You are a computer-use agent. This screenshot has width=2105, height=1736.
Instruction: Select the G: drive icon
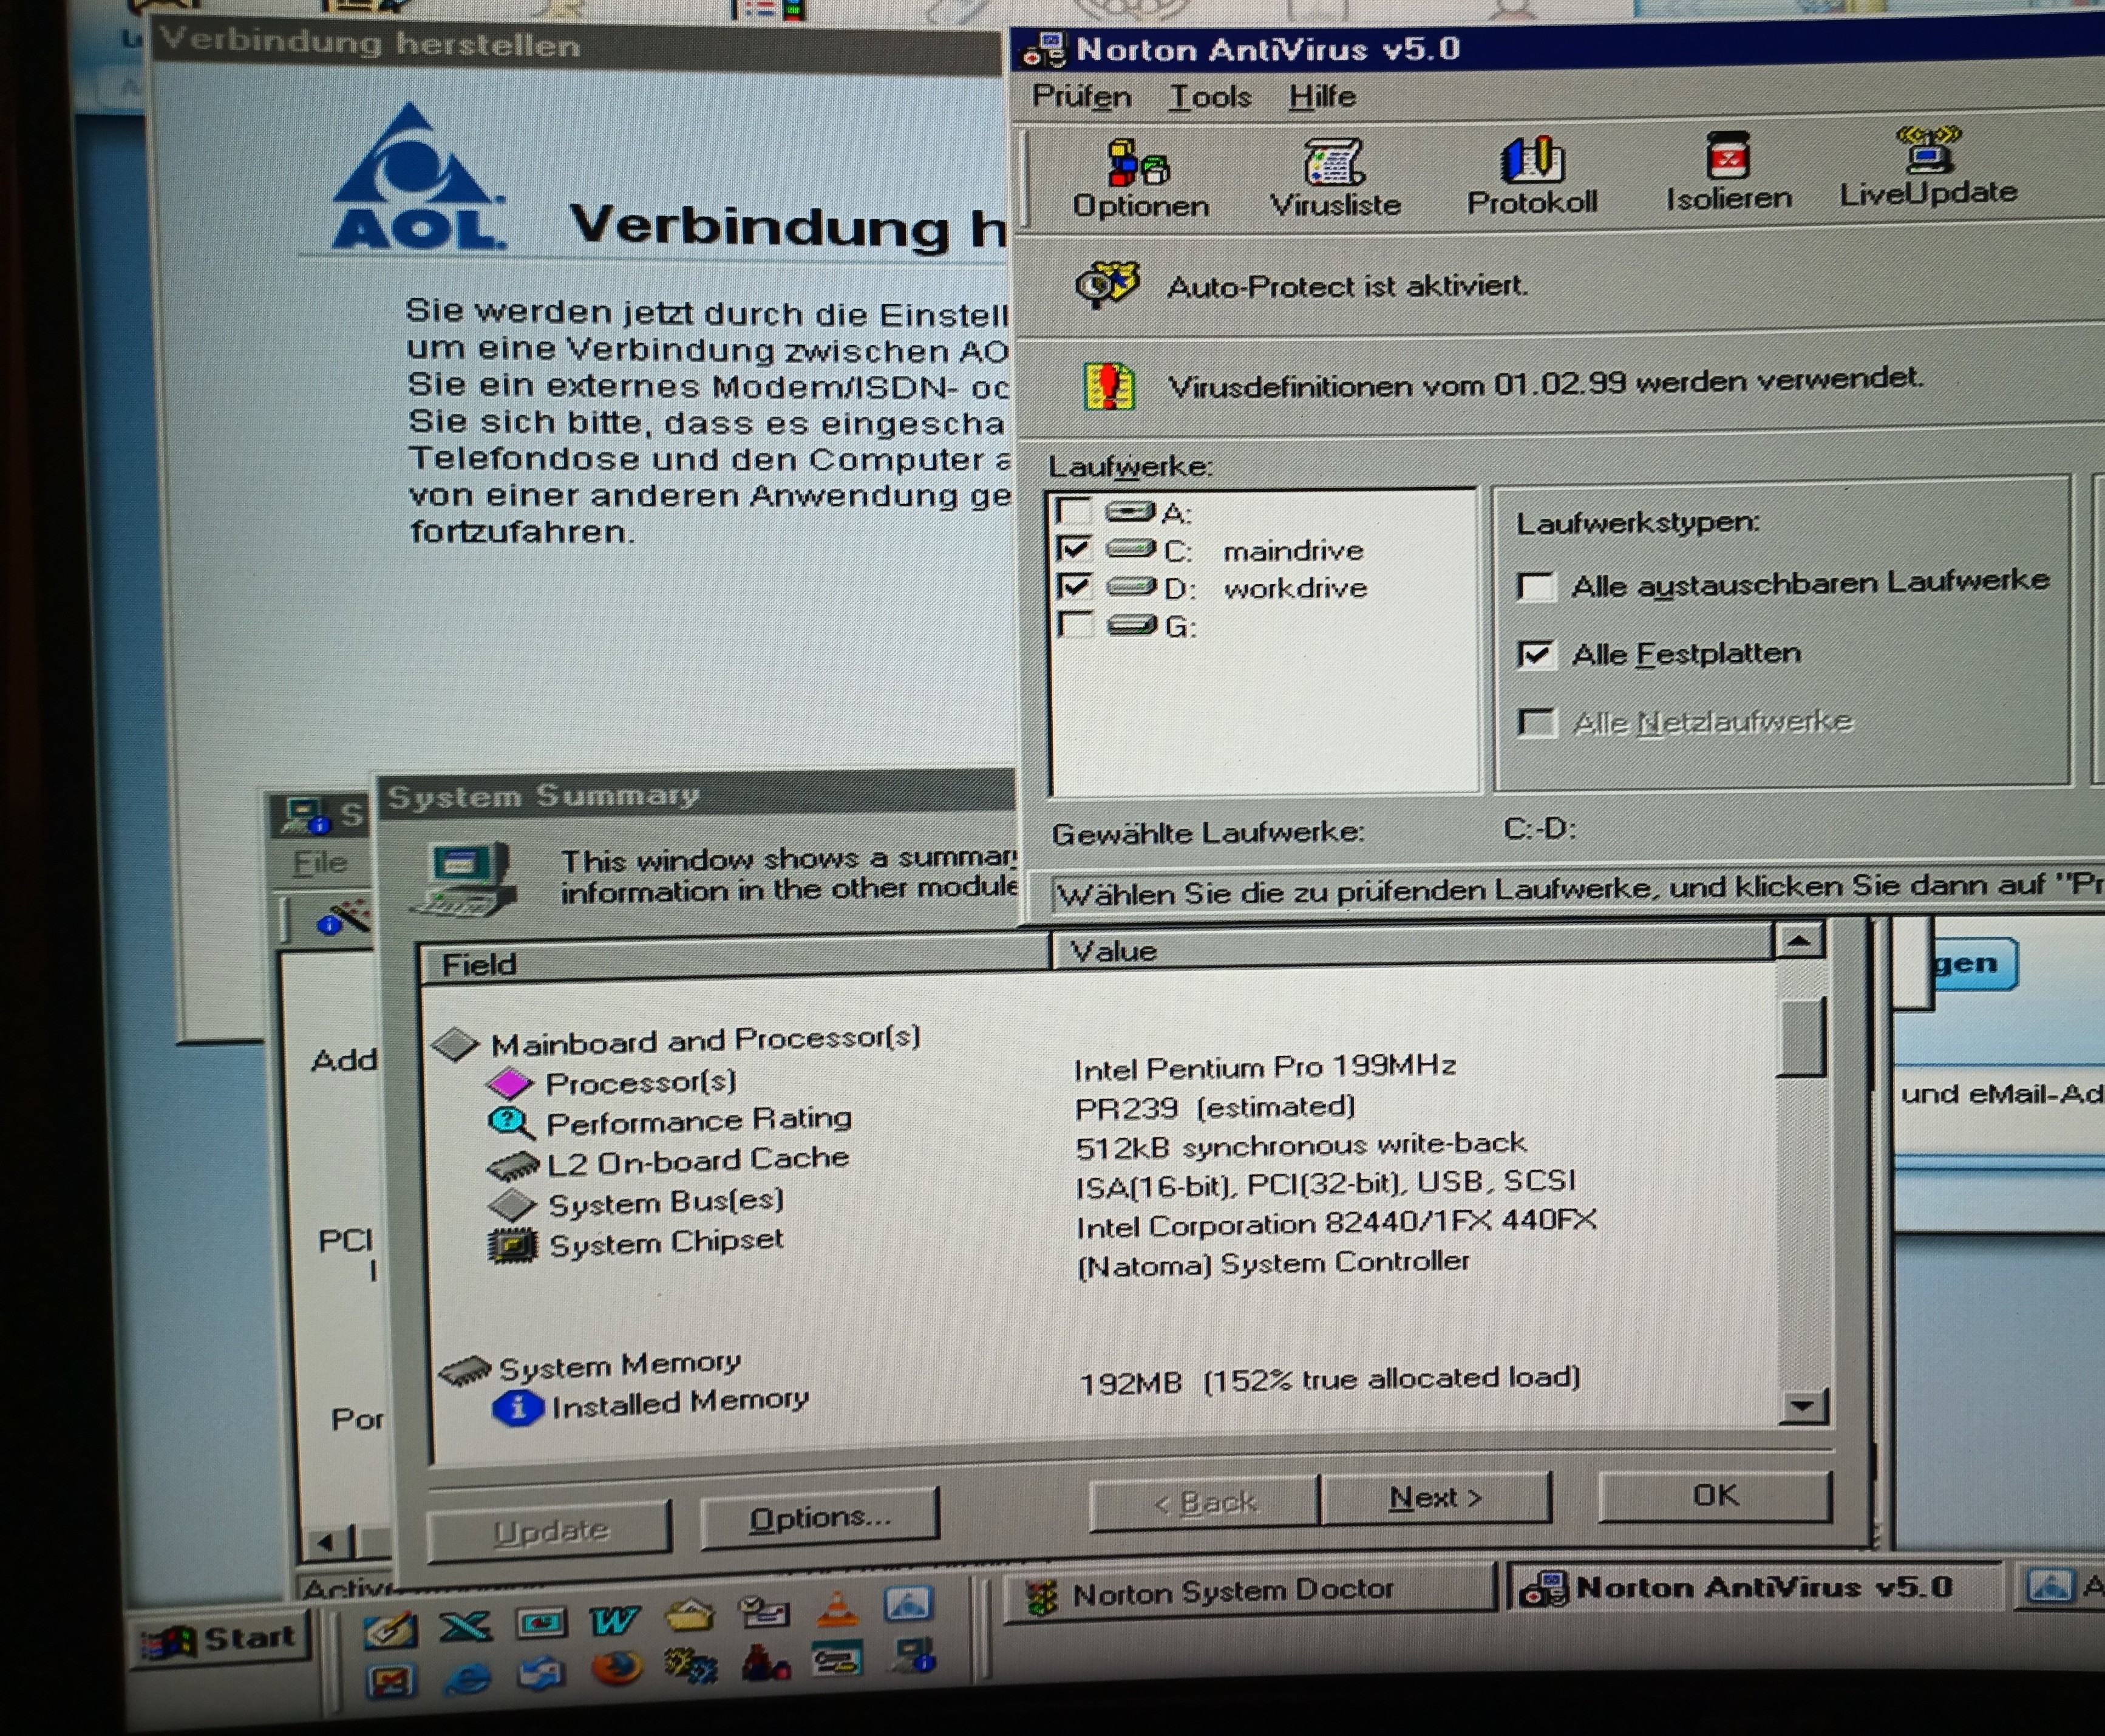coord(1131,625)
